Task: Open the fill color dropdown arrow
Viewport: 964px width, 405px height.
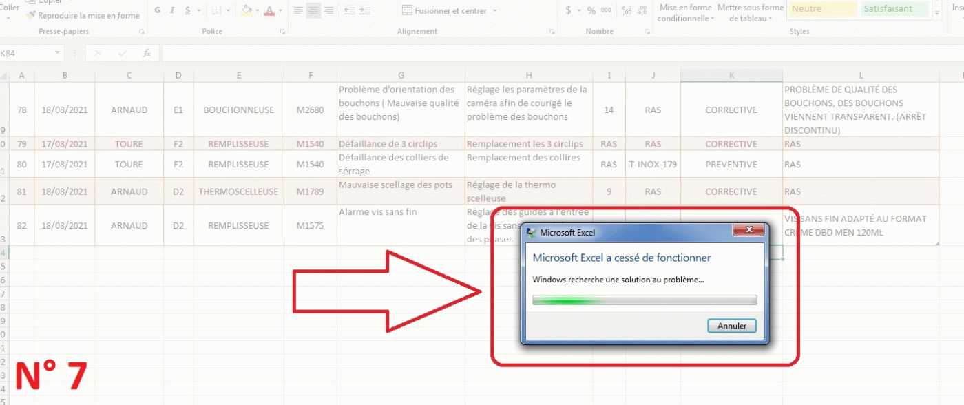Action: click(258, 10)
